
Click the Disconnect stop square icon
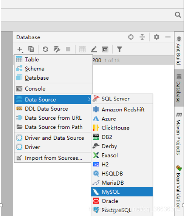tap(68, 49)
